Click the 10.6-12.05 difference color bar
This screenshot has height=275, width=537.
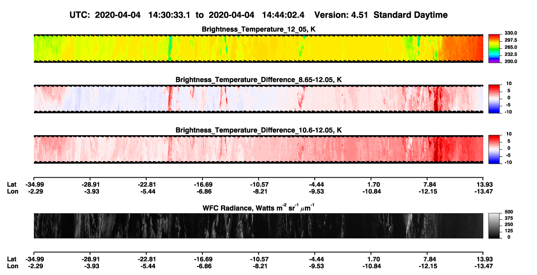click(494, 148)
